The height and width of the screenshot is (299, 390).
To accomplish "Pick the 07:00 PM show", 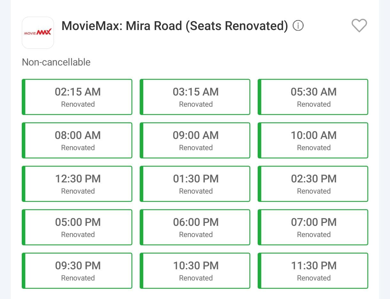I will coord(313,227).
